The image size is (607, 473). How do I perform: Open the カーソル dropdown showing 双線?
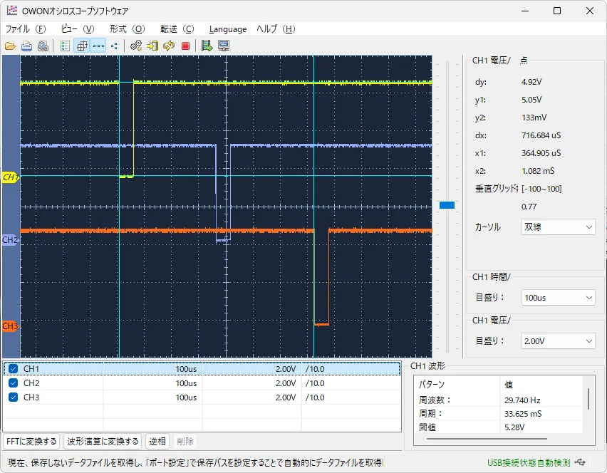[558, 227]
